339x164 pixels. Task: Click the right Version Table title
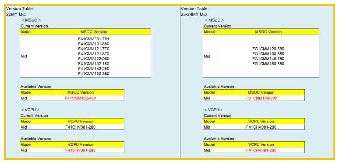(194, 9)
